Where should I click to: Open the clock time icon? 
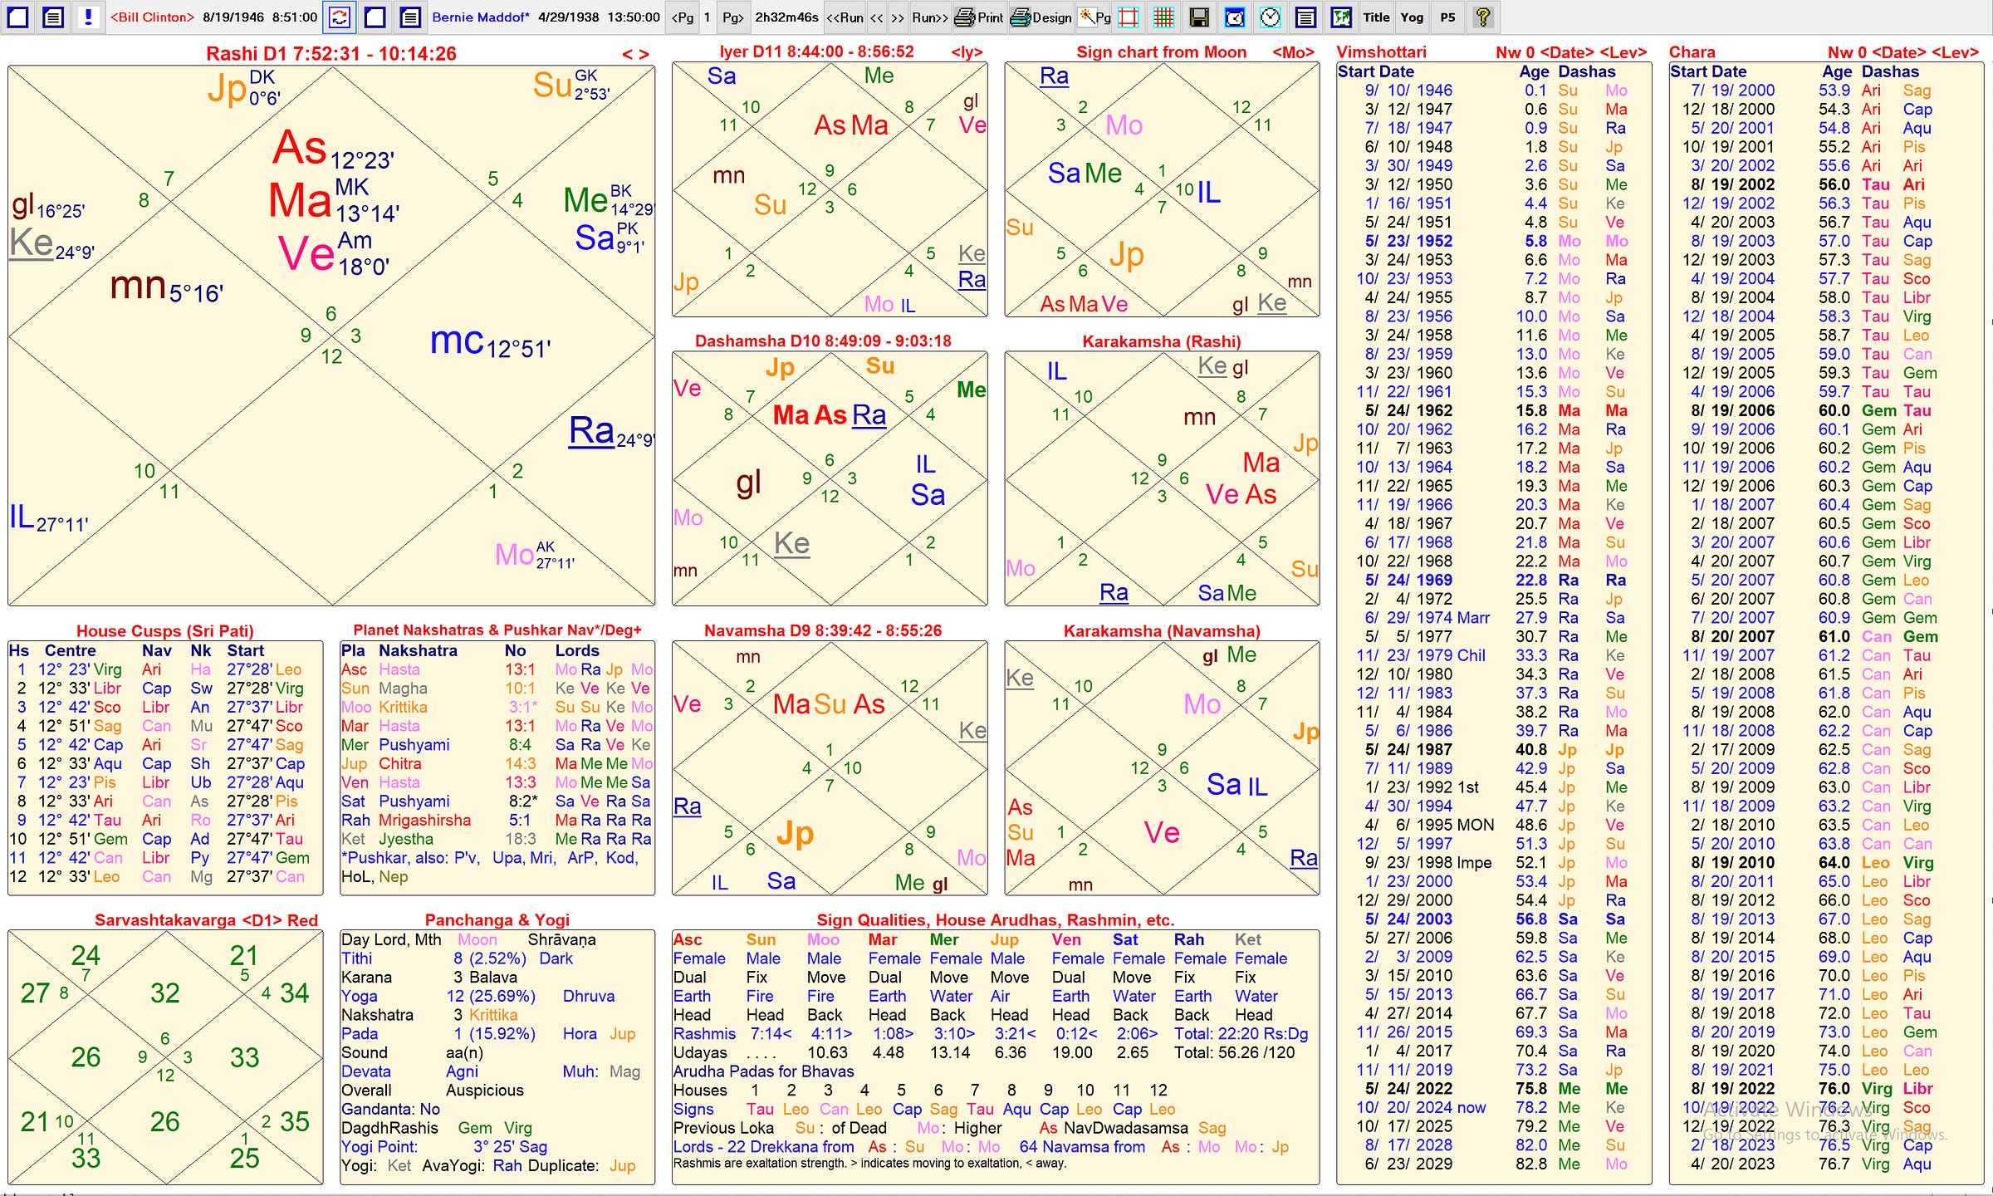click(x=1270, y=17)
